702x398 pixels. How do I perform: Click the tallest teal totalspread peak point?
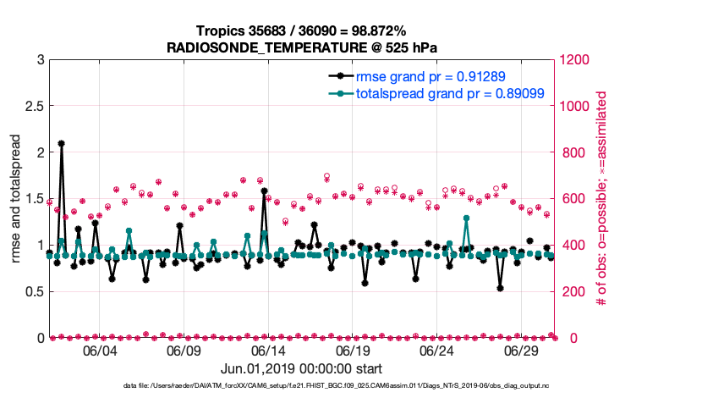467,218
